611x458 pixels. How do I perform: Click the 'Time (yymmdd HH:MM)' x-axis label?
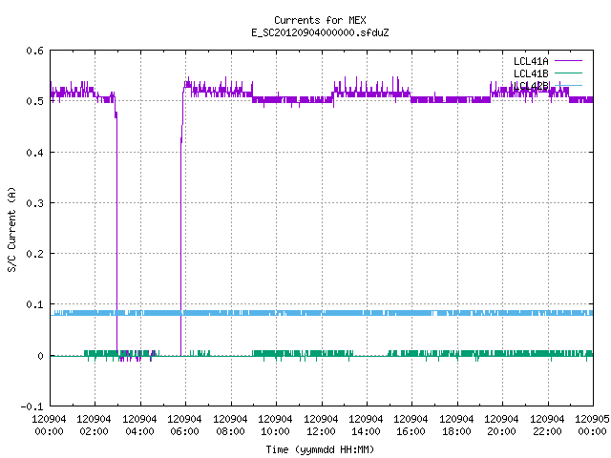pos(320,449)
